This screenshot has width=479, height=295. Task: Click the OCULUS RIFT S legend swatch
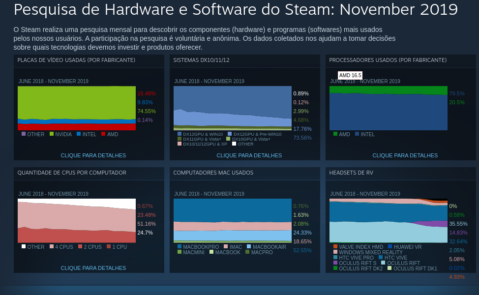pyautogui.click(x=335, y=263)
